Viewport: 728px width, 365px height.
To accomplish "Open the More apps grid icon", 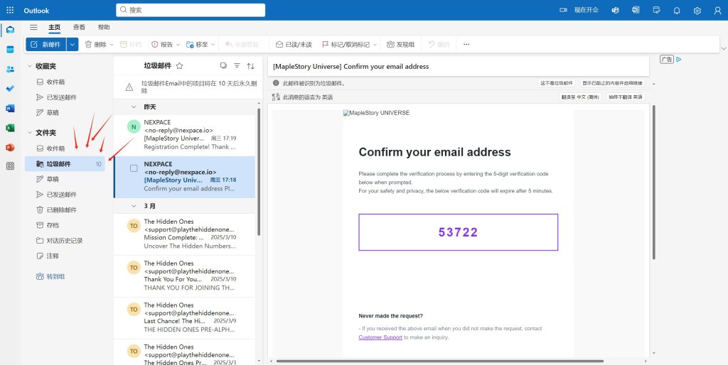I will point(10,166).
